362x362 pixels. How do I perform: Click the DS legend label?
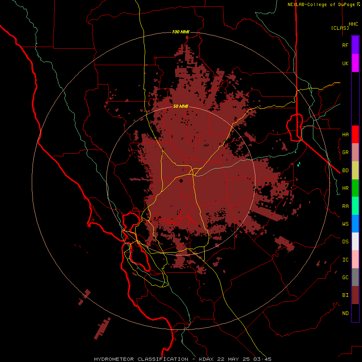click(x=345, y=241)
